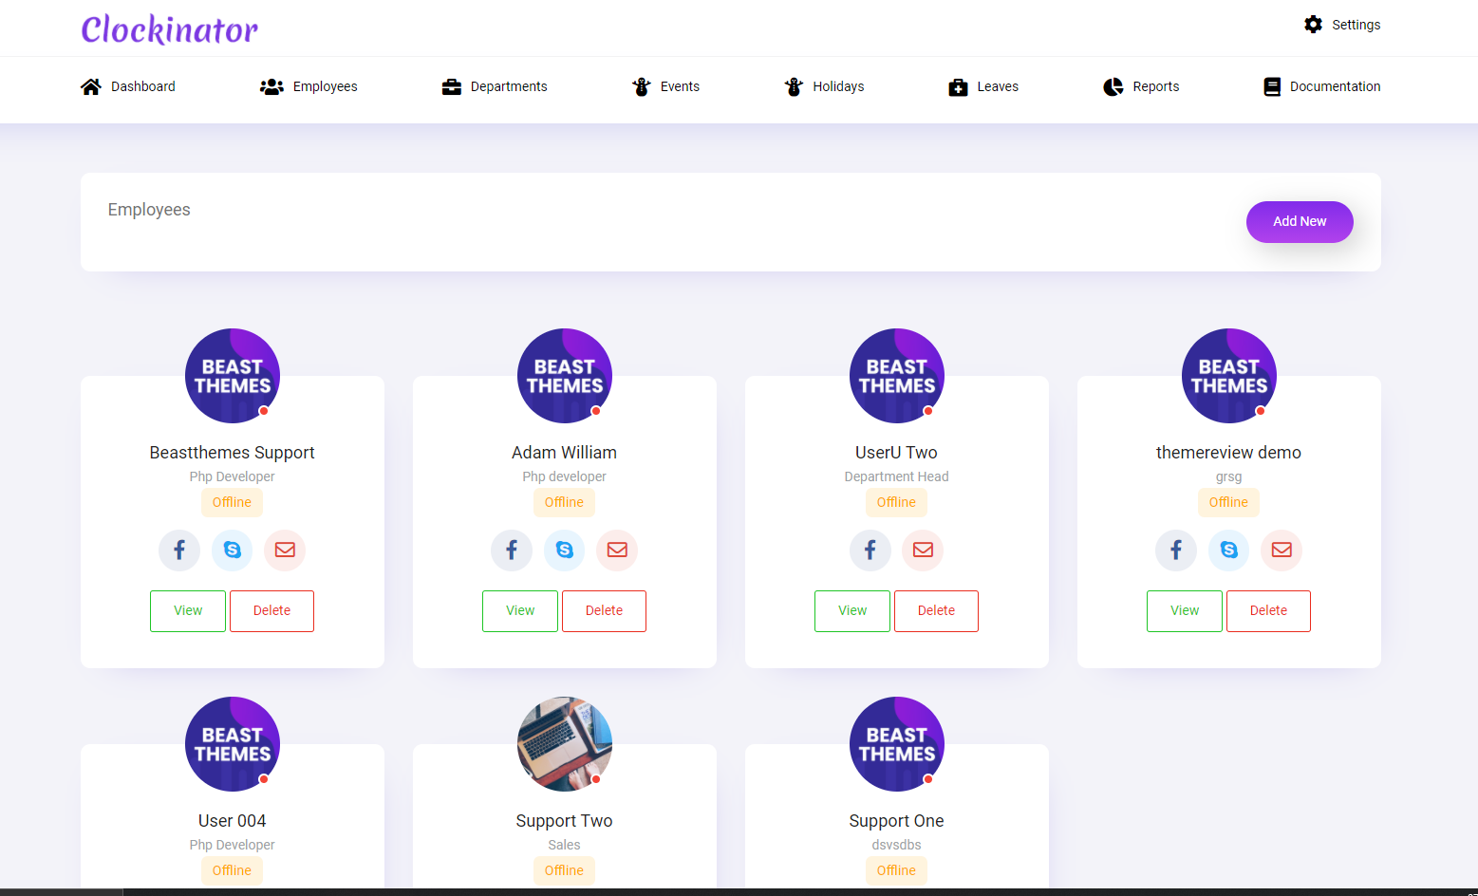Click Beastthemes Support's avatar image

[233, 376]
